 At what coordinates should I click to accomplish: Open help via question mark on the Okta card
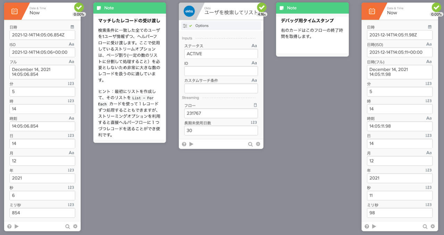click(x=184, y=144)
